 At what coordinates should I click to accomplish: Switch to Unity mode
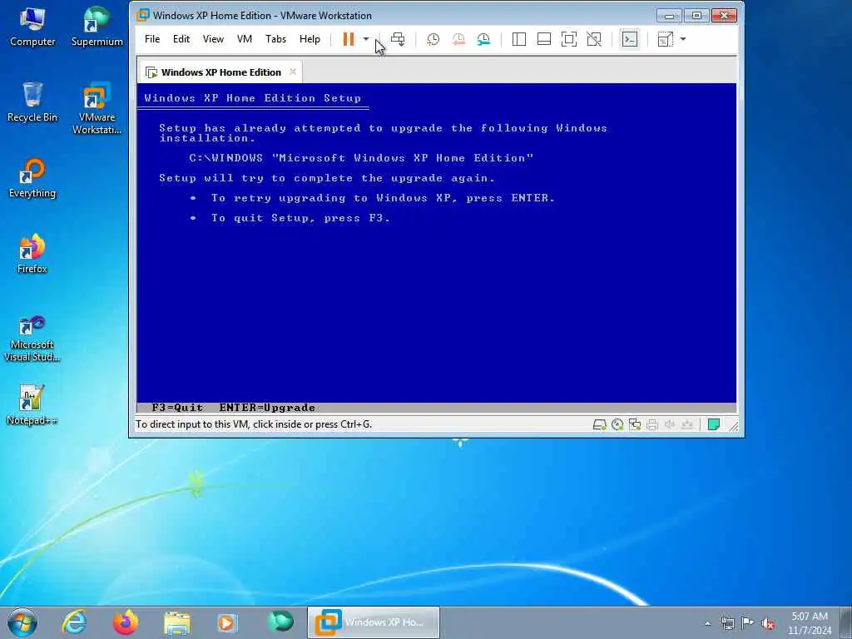tap(594, 39)
